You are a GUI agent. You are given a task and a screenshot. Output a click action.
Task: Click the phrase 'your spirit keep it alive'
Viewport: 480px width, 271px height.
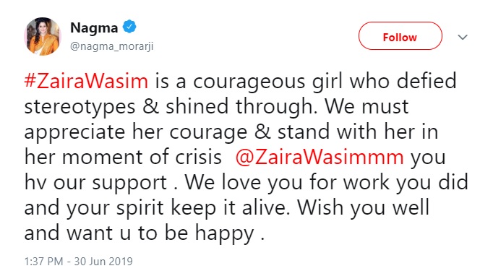click(178, 208)
